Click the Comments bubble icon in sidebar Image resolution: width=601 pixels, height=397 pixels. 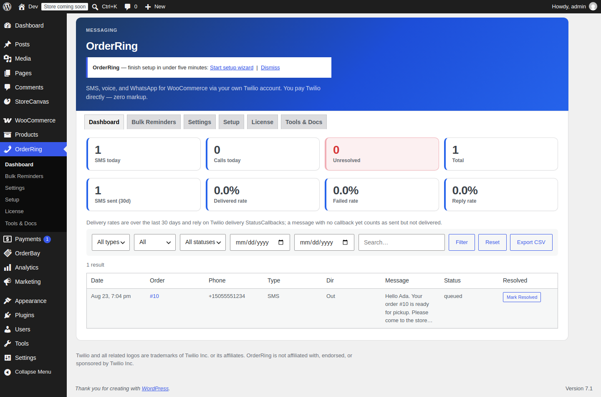pos(8,87)
